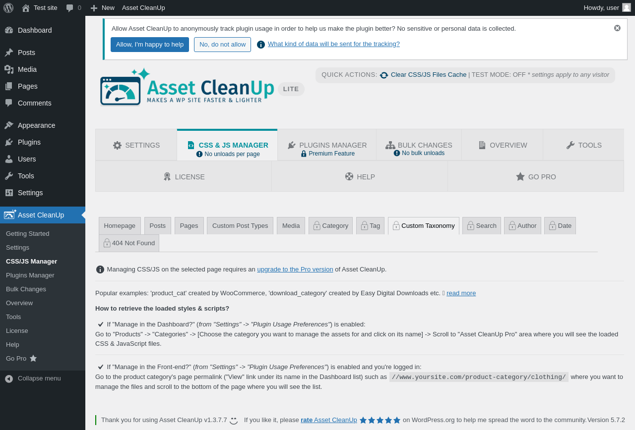Select the CSS & JS MANAGER tab
The width and height of the screenshot is (635, 430).
[227, 145]
